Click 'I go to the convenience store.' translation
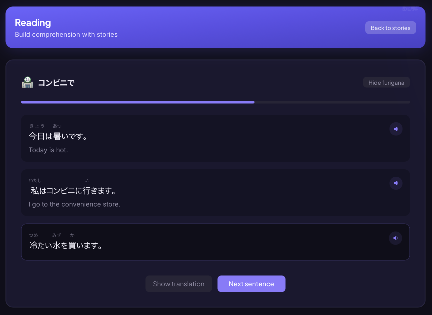Image resolution: width=432 pixels, height=315 pixels. (74, 204)
